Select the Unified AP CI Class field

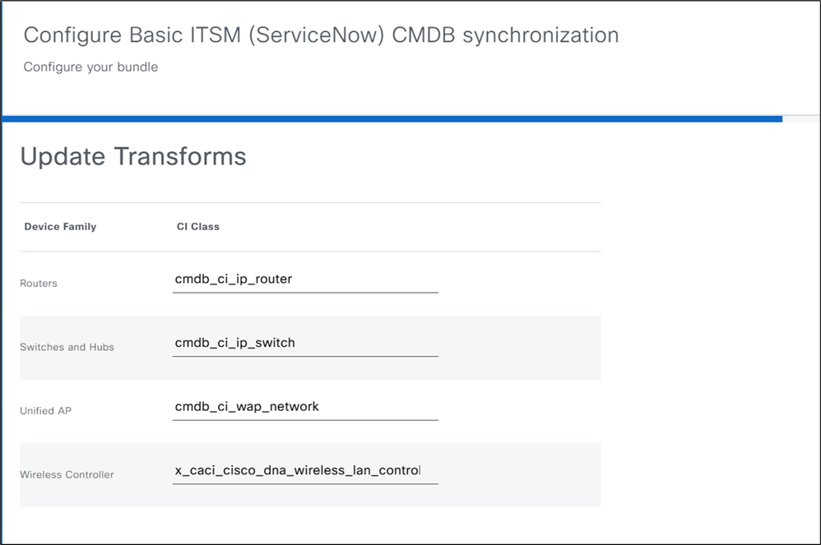point(304,406)
